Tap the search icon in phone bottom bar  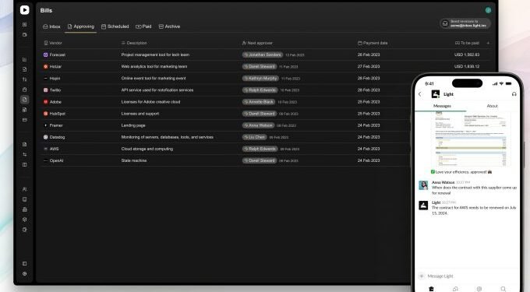(503, 289)
